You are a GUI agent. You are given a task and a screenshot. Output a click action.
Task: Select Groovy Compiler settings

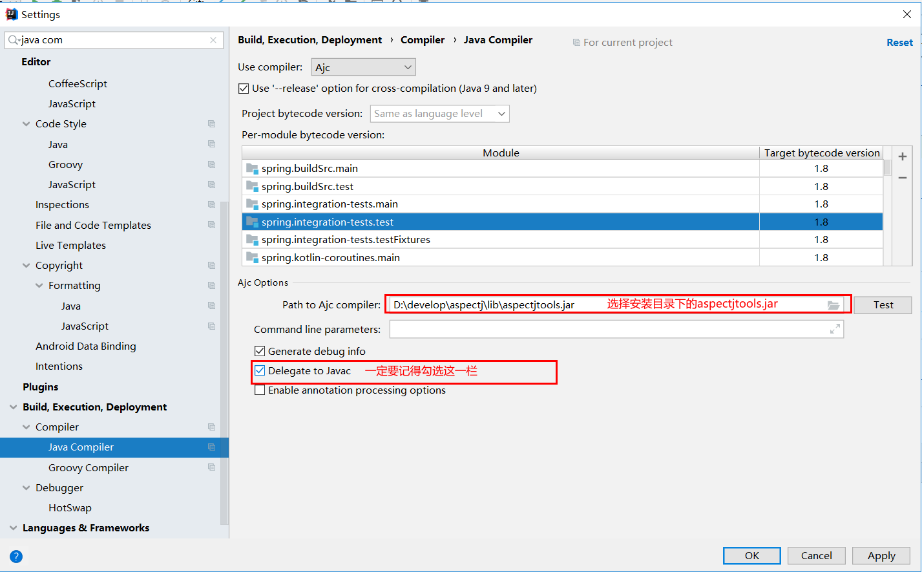pos(89,467)
